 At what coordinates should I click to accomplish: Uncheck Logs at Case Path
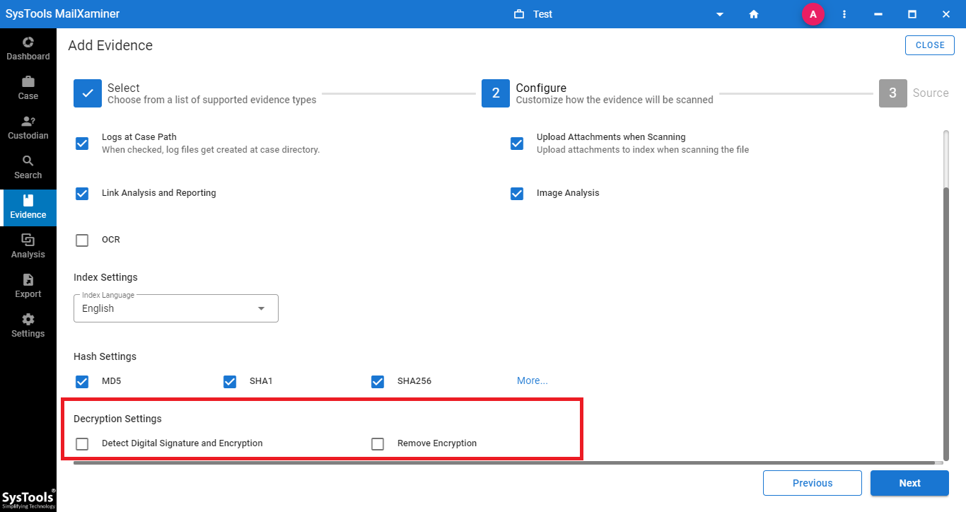[x=82, y=144]
